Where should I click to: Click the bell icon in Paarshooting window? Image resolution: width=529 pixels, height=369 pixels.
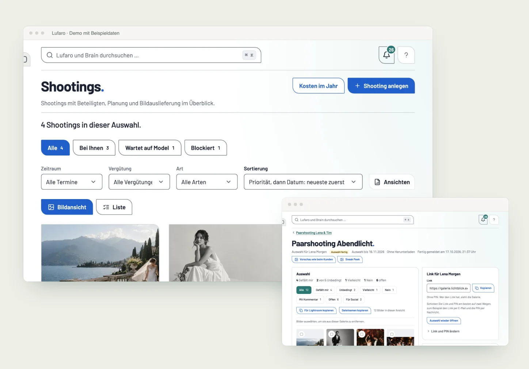click(483, 220)
